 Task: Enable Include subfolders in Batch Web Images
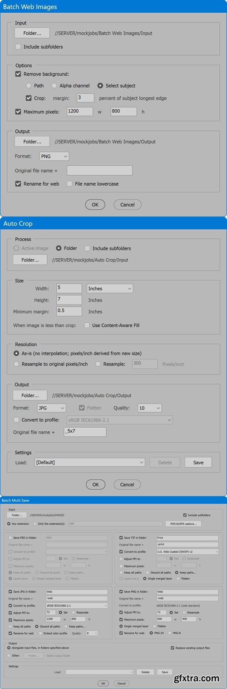tap(18, 47)
